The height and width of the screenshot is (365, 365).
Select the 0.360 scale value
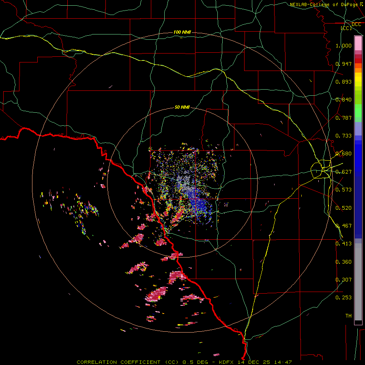coord(344,262)
